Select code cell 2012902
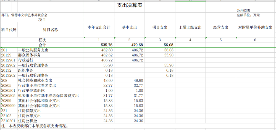The width and height of the screenshot is (276, 130). (x=8, y=66)
